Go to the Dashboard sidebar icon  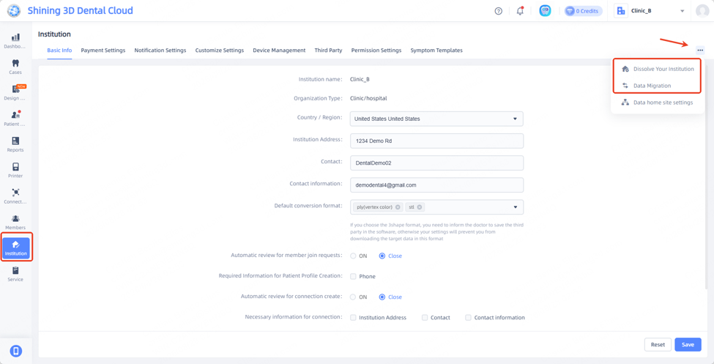[15, 40]
